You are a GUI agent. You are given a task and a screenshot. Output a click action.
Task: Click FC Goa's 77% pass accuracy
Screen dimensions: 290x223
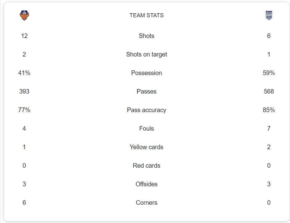[24, 110]
